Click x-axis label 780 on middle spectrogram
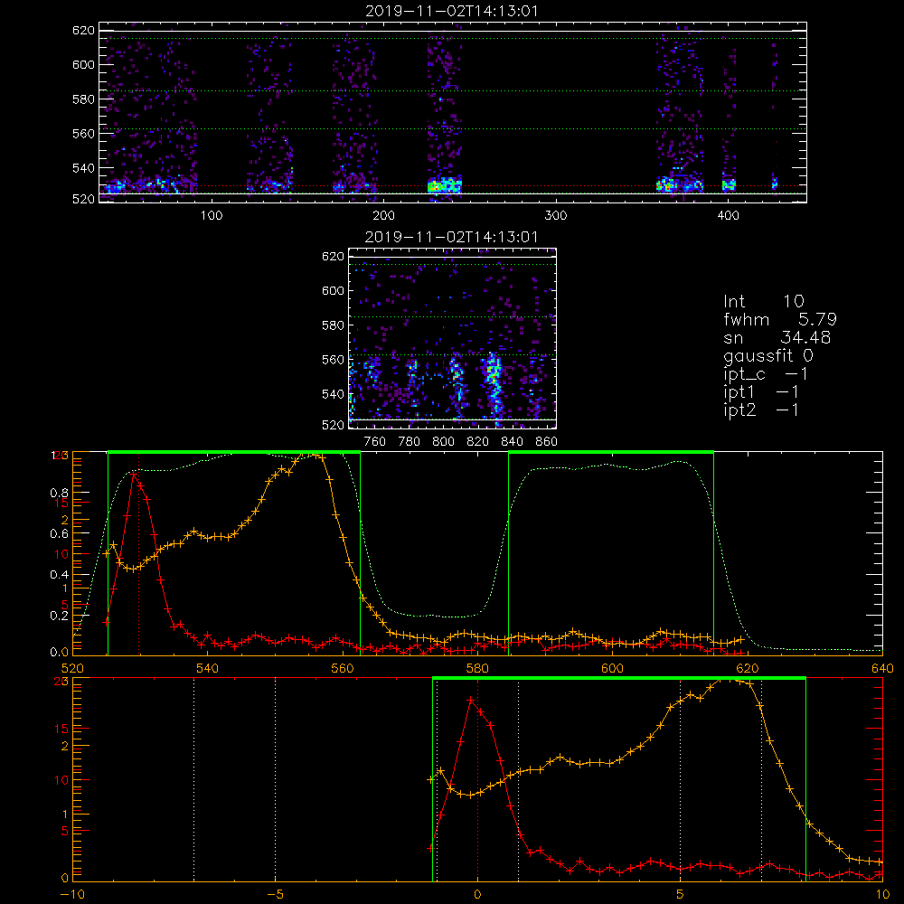Screen dimensions: 904x904 (410, 441)
